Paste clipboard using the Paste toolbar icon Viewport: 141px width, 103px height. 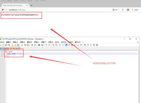pos(28,45)
